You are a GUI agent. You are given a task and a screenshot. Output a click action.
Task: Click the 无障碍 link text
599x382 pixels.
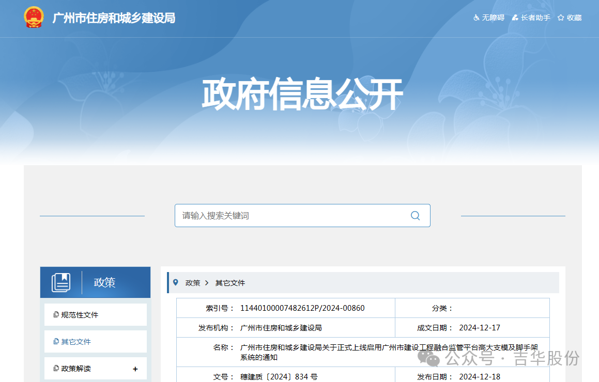click(493, 18)
